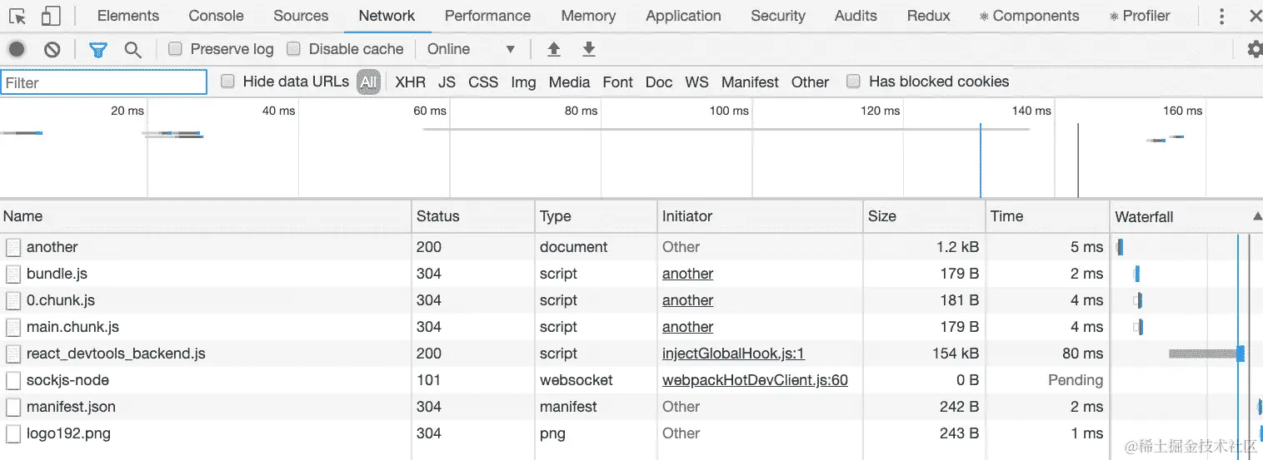Open the Application tab

click(683, 16)
